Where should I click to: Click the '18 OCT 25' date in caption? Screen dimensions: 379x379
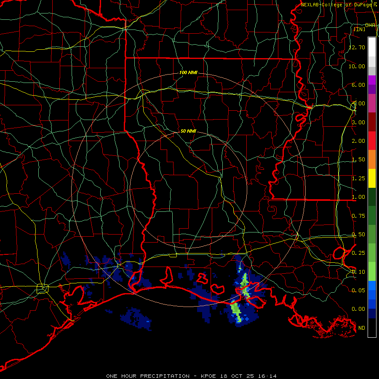pos(238,376)
